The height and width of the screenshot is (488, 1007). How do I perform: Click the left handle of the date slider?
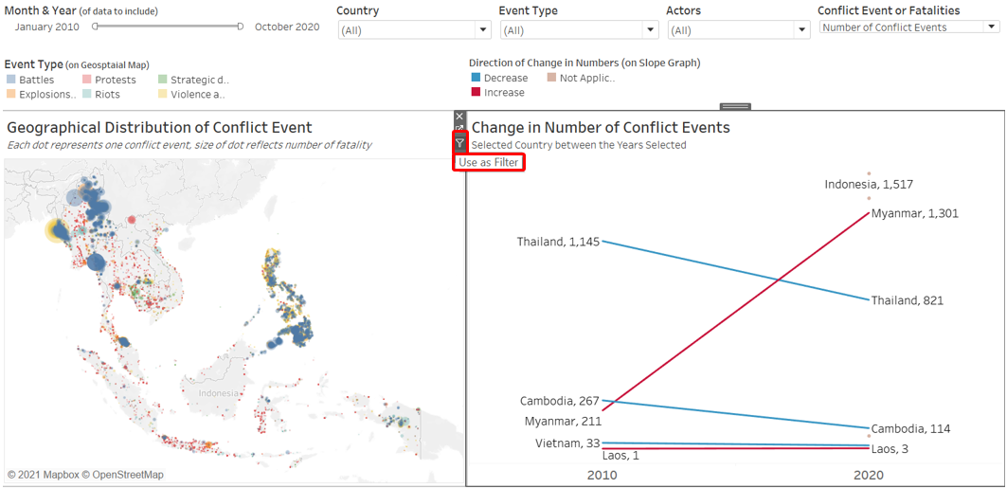coord(96,27)
